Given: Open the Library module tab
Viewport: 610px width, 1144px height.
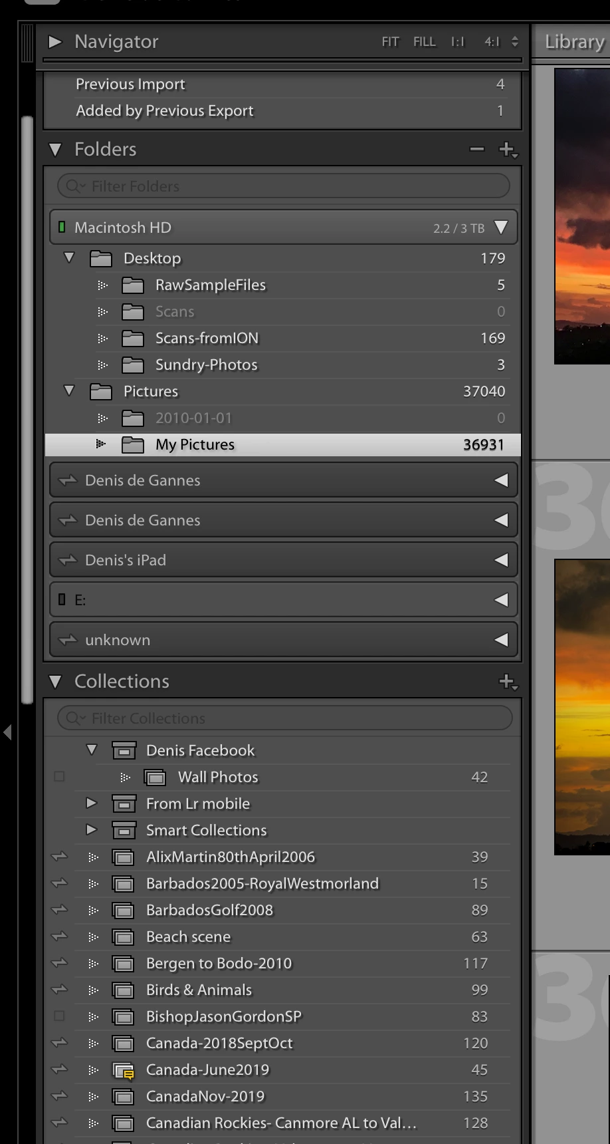Looking at the screenshot, I should 575,42.
